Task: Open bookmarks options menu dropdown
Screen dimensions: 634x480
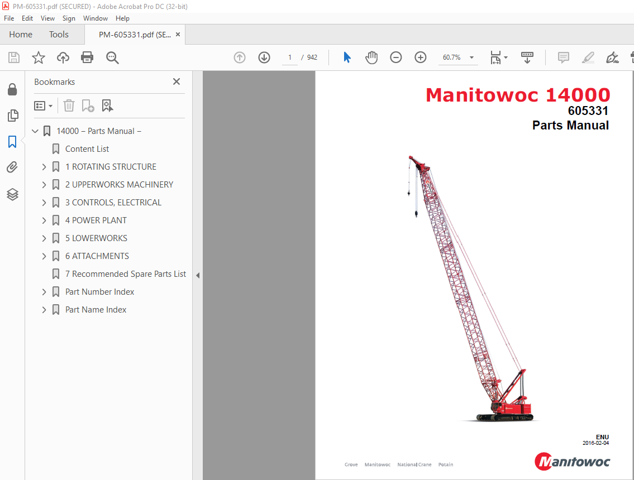Action: tap(43, 106)
